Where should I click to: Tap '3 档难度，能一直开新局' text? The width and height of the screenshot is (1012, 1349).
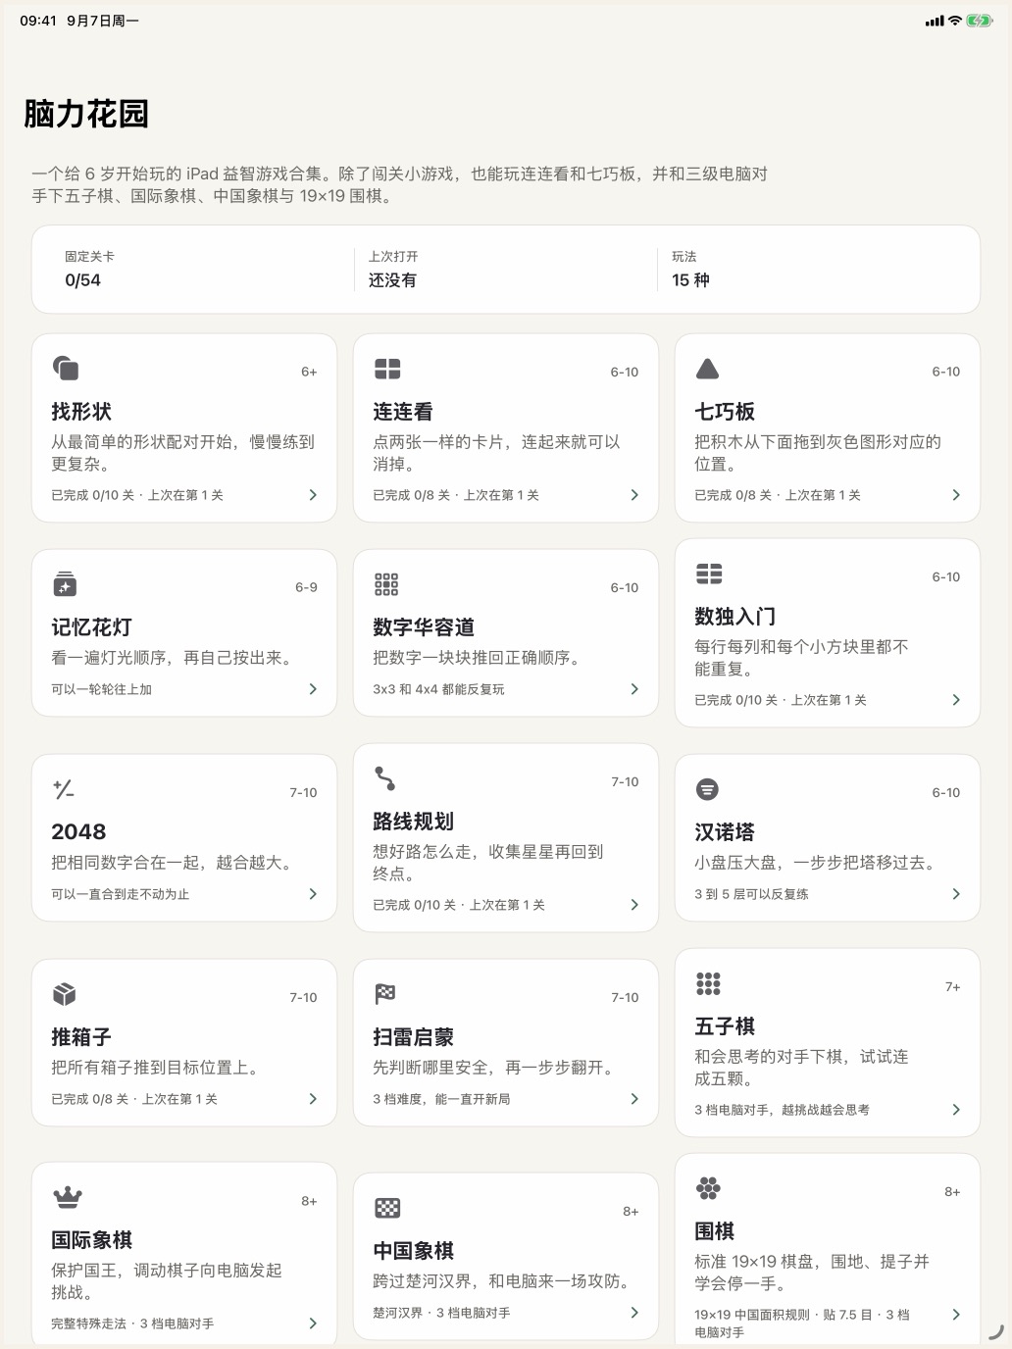point(441,1099)
